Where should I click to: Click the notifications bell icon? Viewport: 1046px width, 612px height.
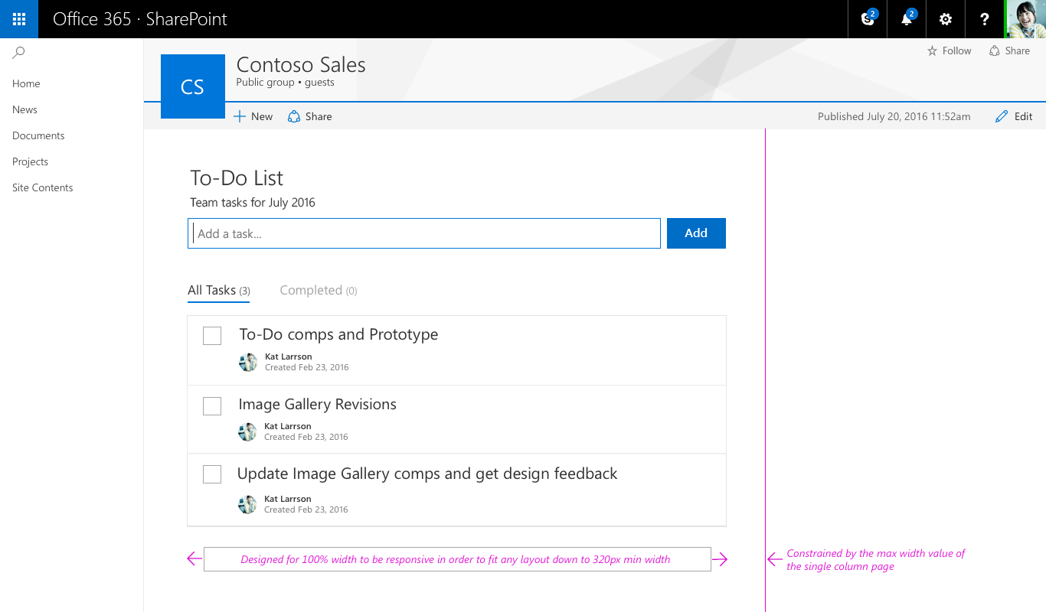coord(907,19)
